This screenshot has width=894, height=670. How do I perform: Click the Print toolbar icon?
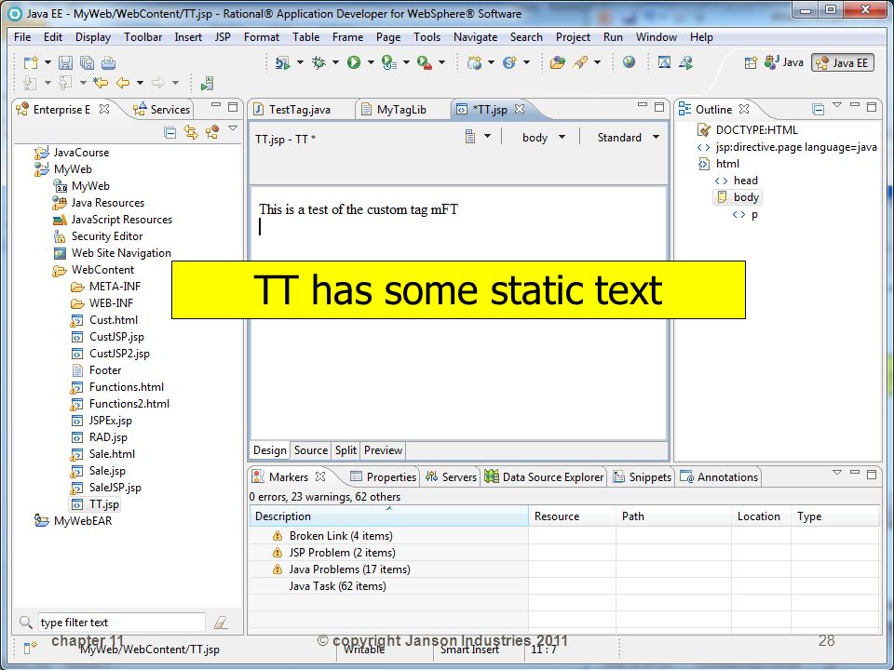tap(108, 62)
